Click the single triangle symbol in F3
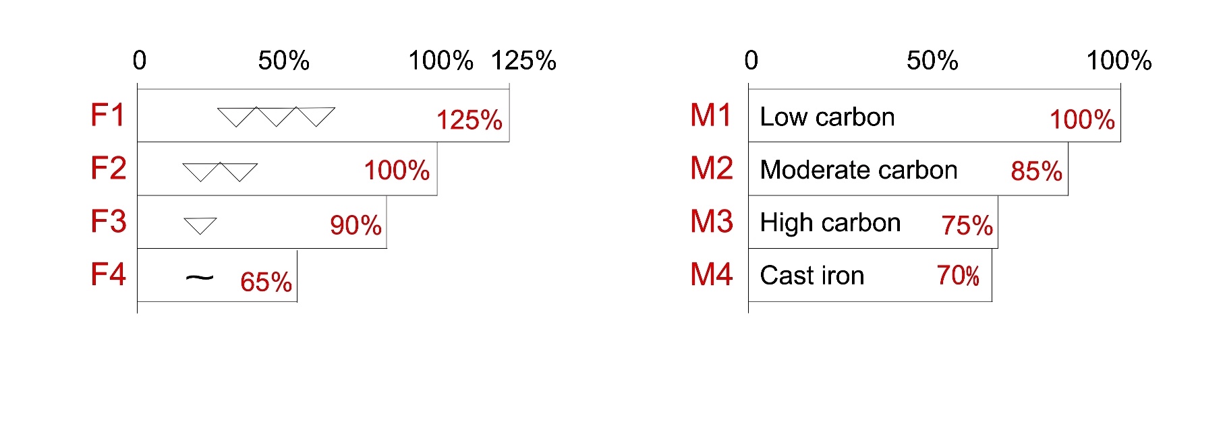The height and width of the screenshot is (422, 1223). (x=200, y=226)
